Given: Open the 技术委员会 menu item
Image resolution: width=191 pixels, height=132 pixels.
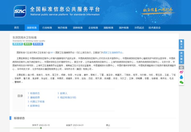Looking at the screenshot, I should coord(154,28).
